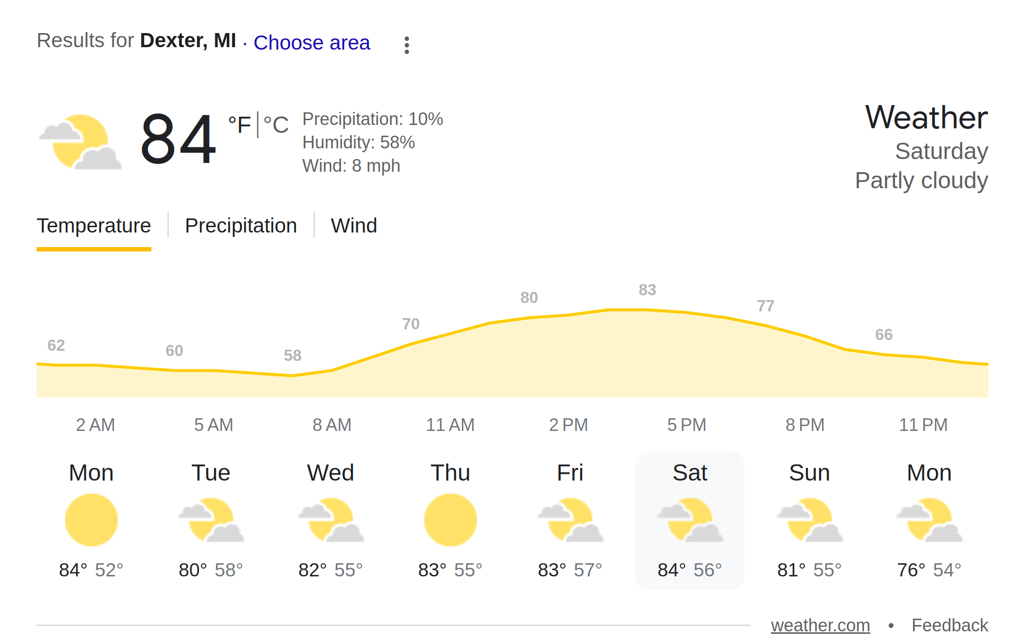
Task: Switch to the Precipitation tab
Action: [x=241, y=226]
